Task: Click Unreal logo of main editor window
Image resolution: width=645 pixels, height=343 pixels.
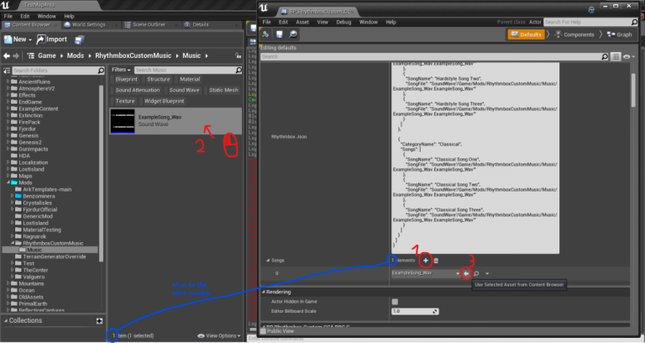Action: click(x=6, y=5)
